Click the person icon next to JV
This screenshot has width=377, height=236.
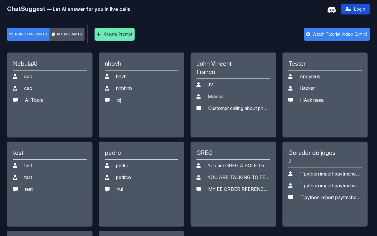click(x=199, y=85)
